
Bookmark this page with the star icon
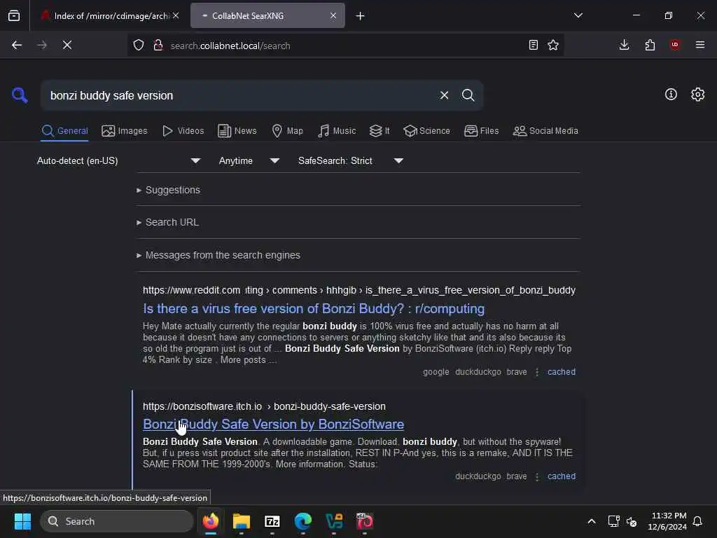point(553,45)
